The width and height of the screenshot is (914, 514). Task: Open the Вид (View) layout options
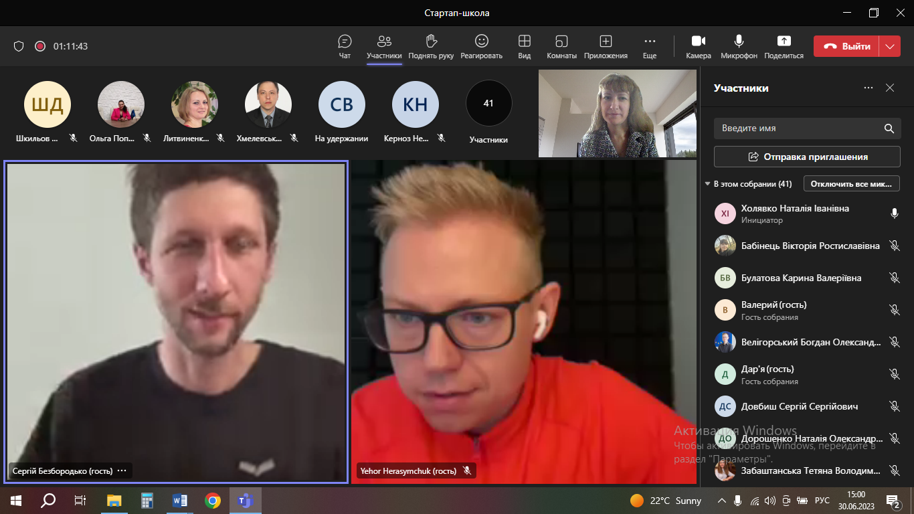(x=524, y=41)
